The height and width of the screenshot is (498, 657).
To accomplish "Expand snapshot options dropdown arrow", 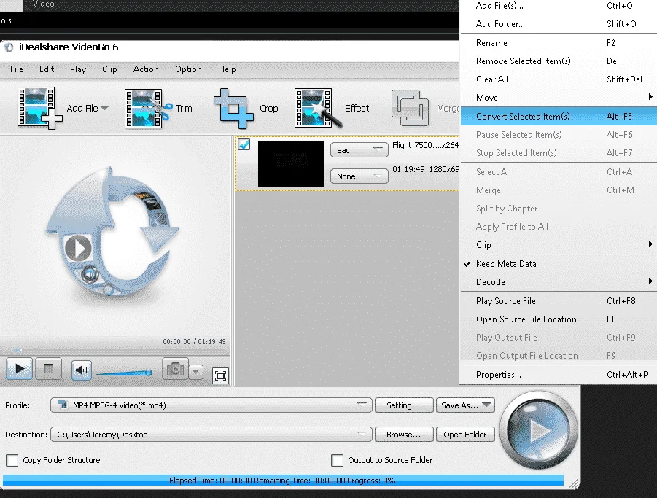I will (195, 372).
